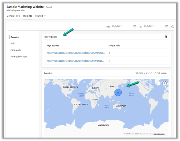Click the Full screen map button
The height and width of the screenshot is (141, 180).
click(x=160, y=73)
